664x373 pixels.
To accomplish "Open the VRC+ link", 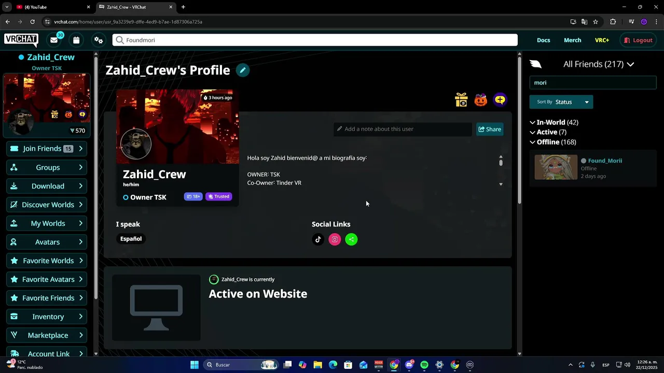I will tap(602, 40).
